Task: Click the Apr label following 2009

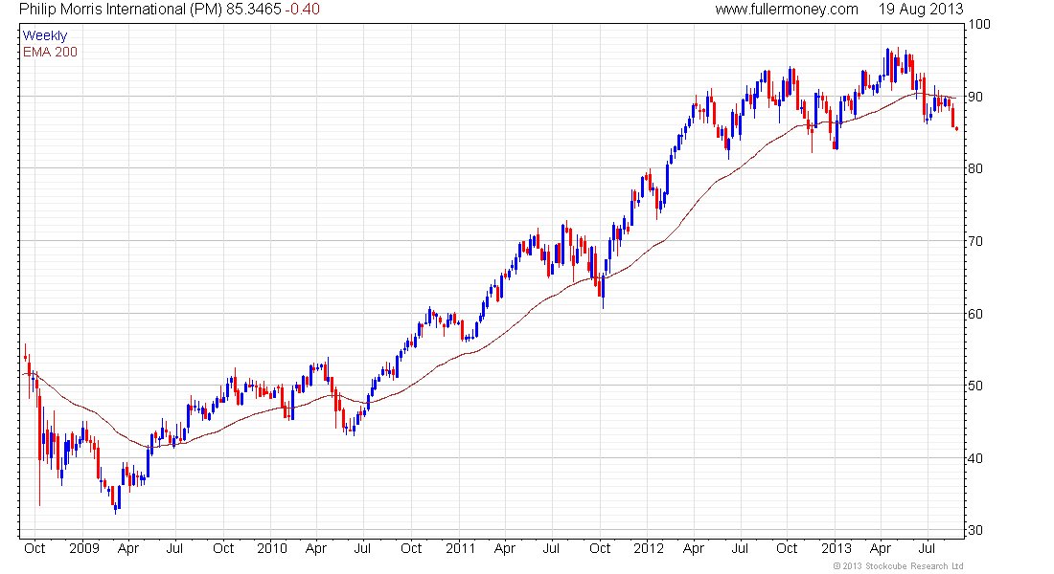Action: (x=128, y=548)
